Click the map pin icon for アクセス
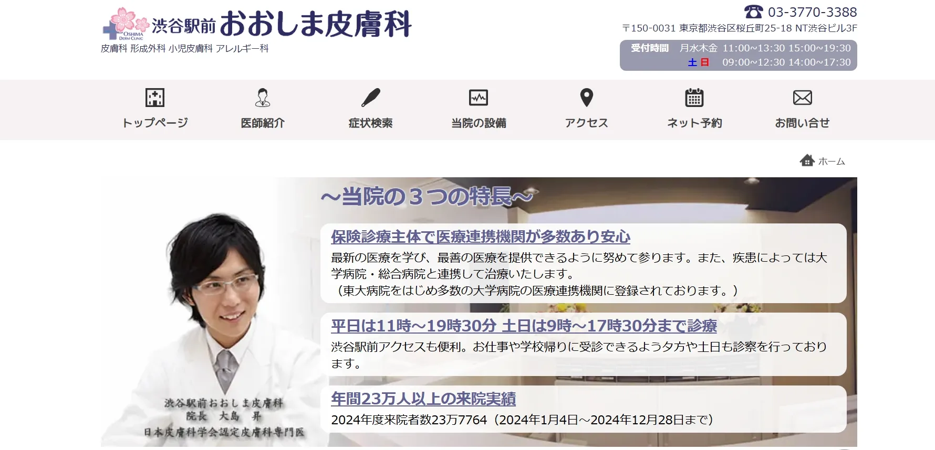935x450 pixels. [x=586, y=98]
